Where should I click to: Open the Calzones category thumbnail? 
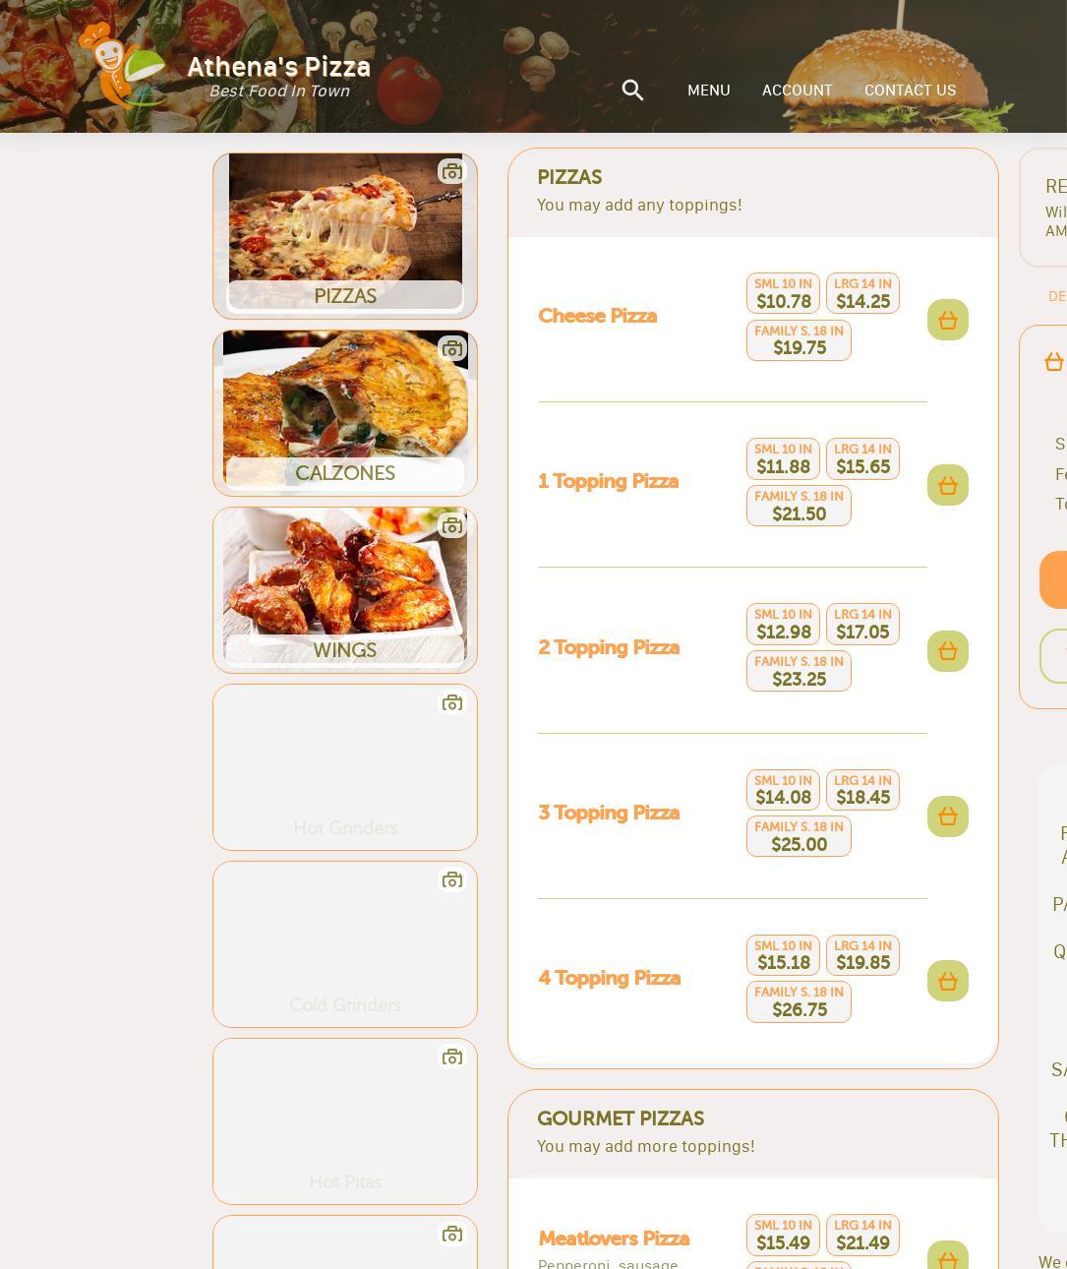(345, 413)
